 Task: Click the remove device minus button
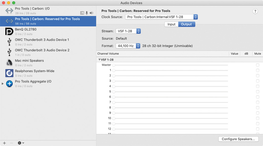tap(11, 143)
